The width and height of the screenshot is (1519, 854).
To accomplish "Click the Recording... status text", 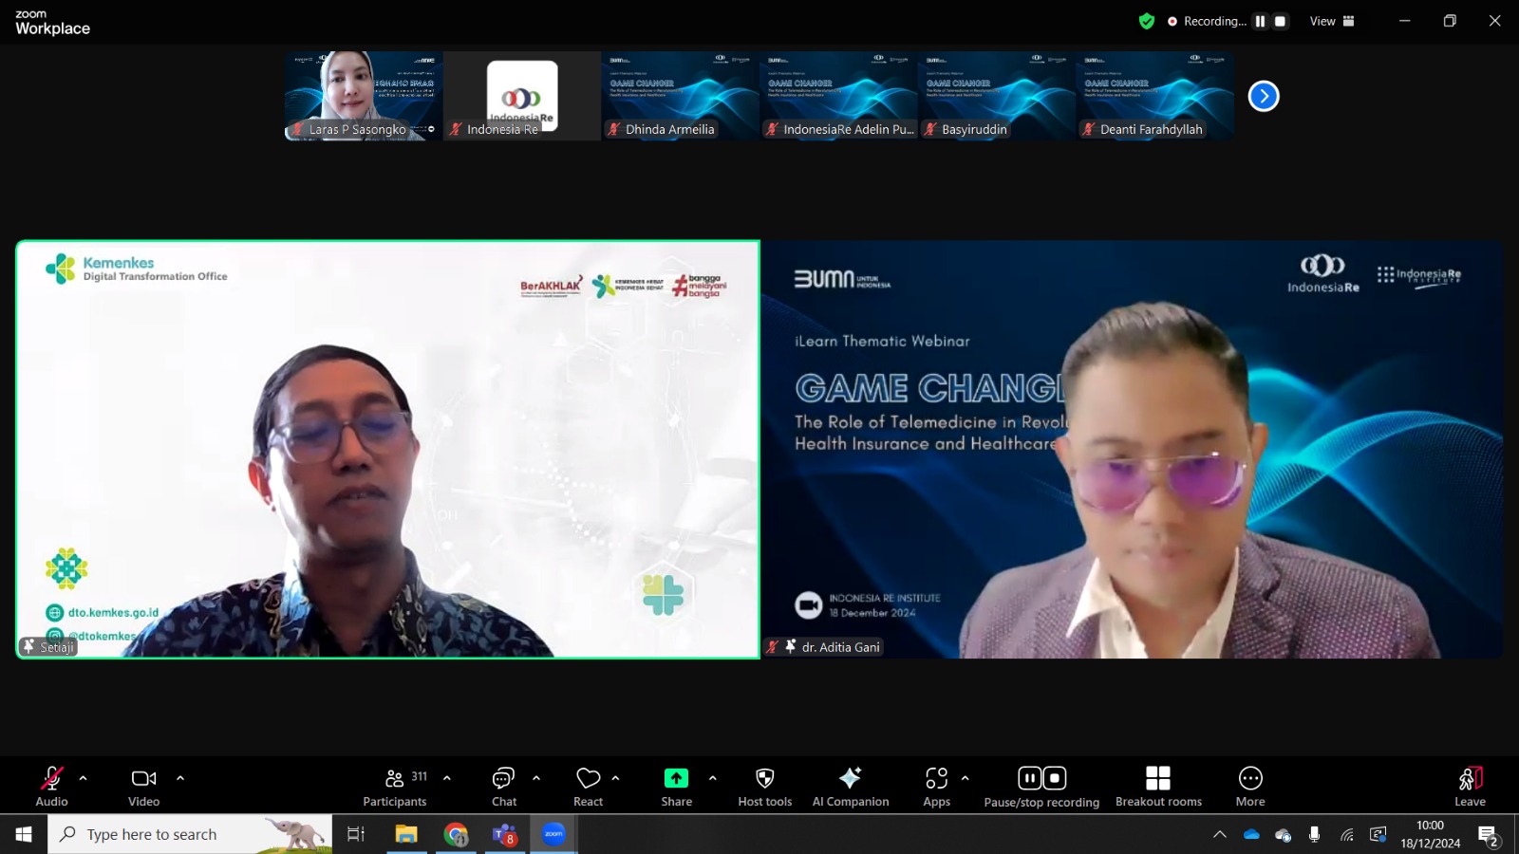I will (1214, 21).
